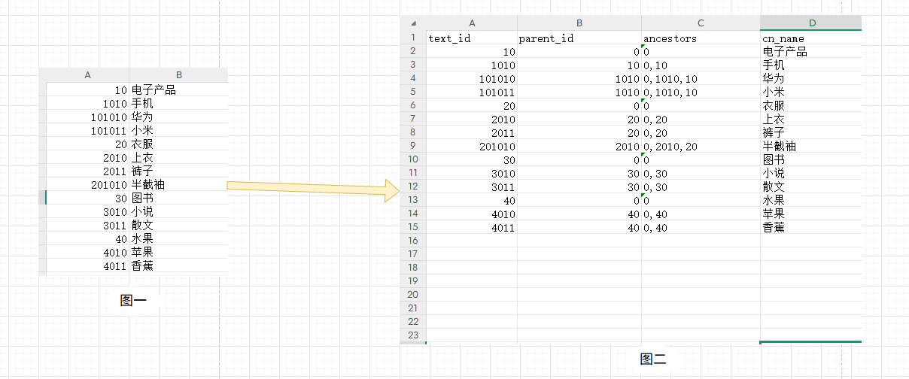
Task: Click cell 101010 in figure one
Action: pos(87,117)
